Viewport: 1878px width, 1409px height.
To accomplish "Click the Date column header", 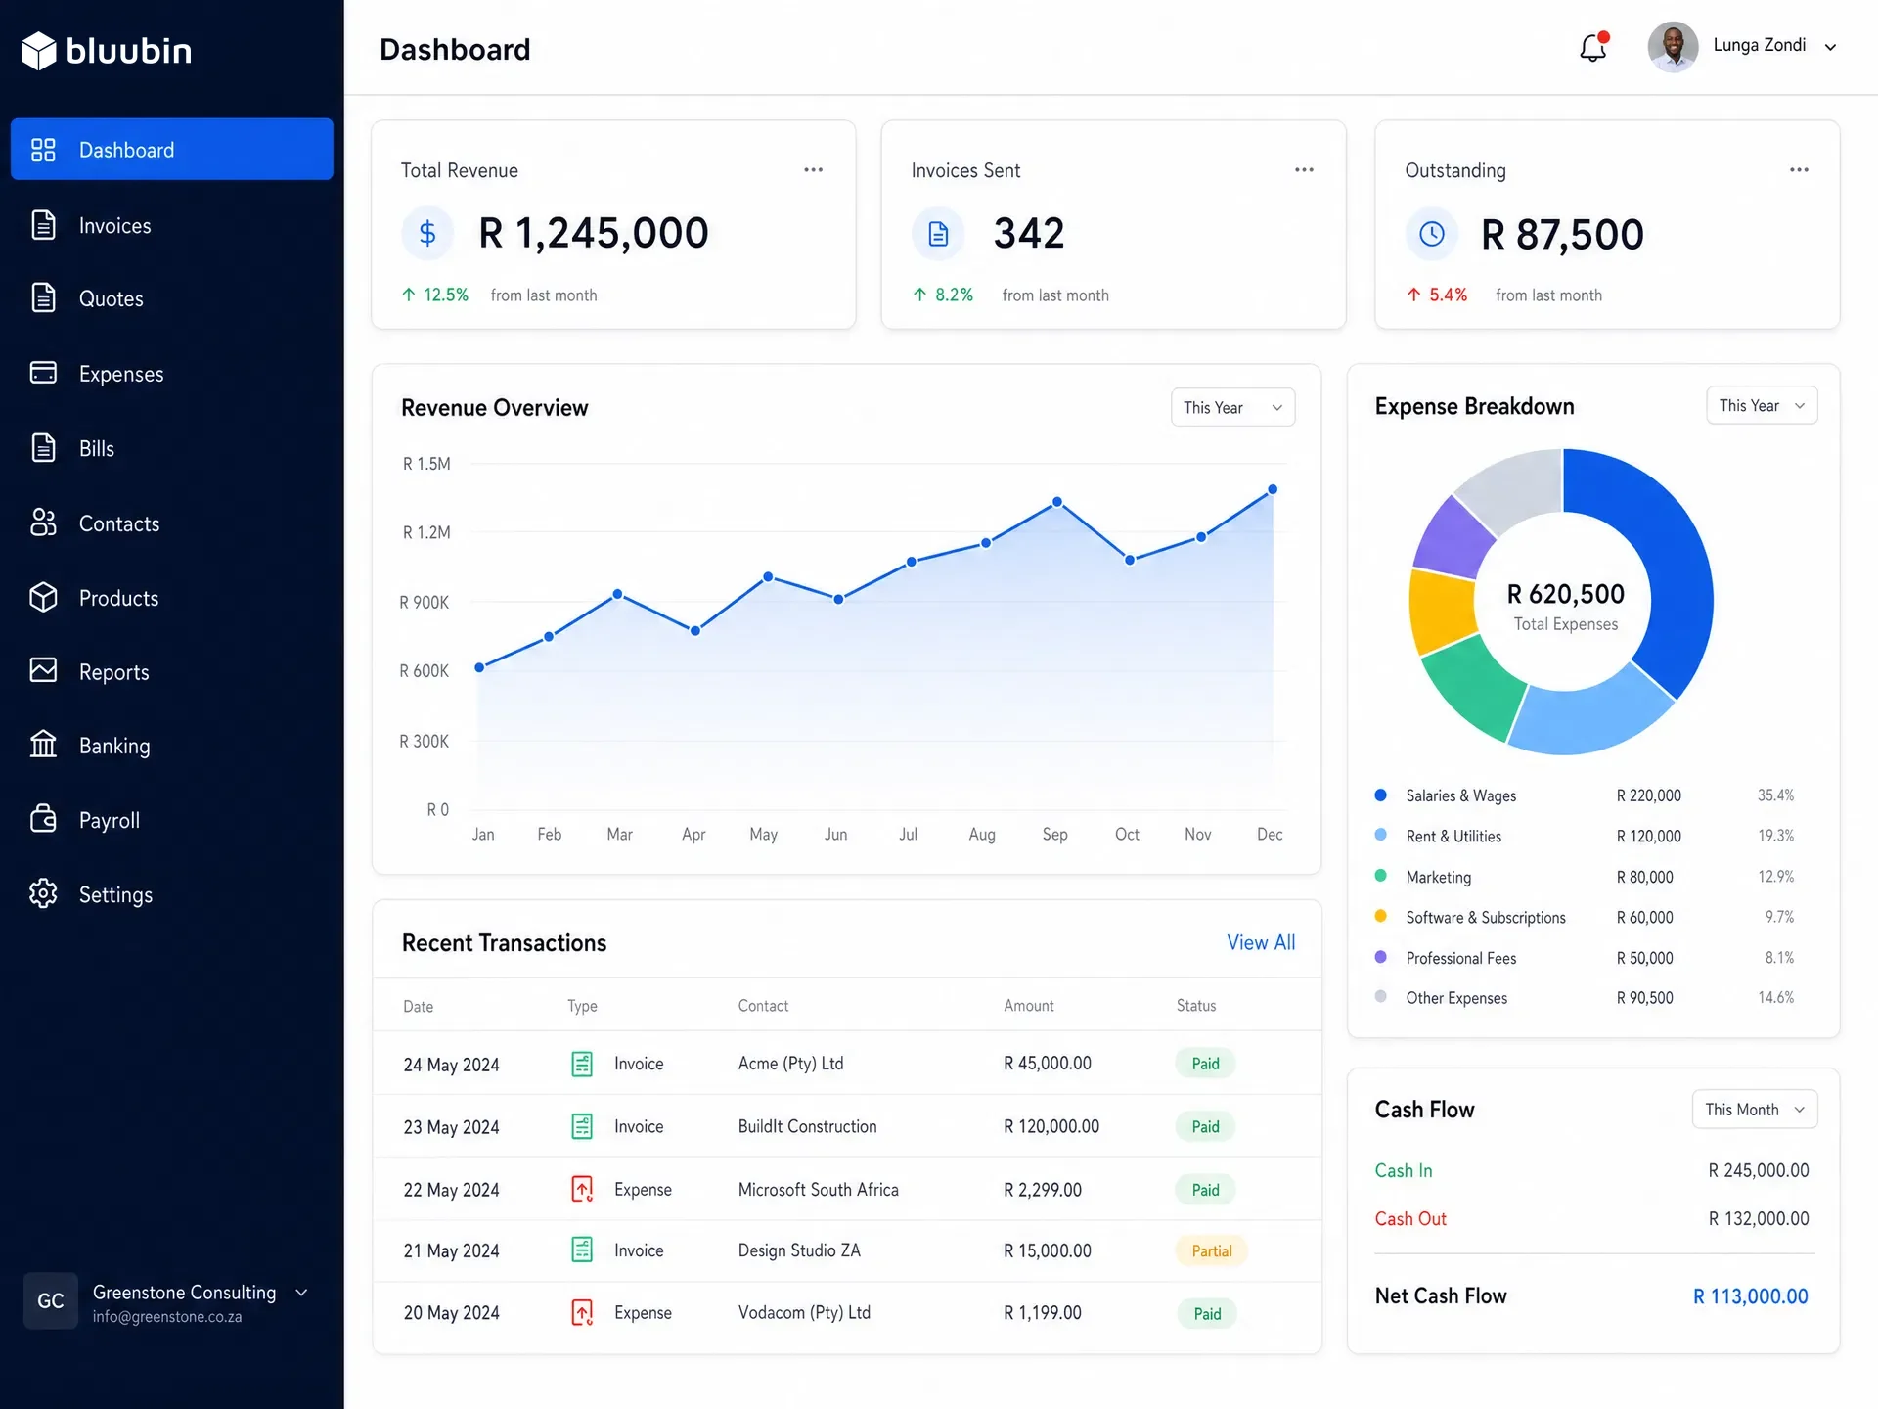I will coord(418,1007).
